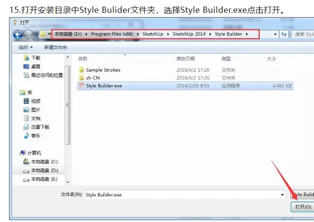Select the Sample Strokes folder name
Viewport: 314px width, 222px height.
click(103, 70)
